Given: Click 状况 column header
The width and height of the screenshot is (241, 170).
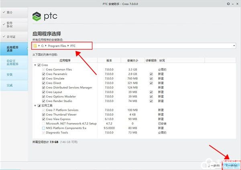Looking at the screenshot, I should pos(182,60).
